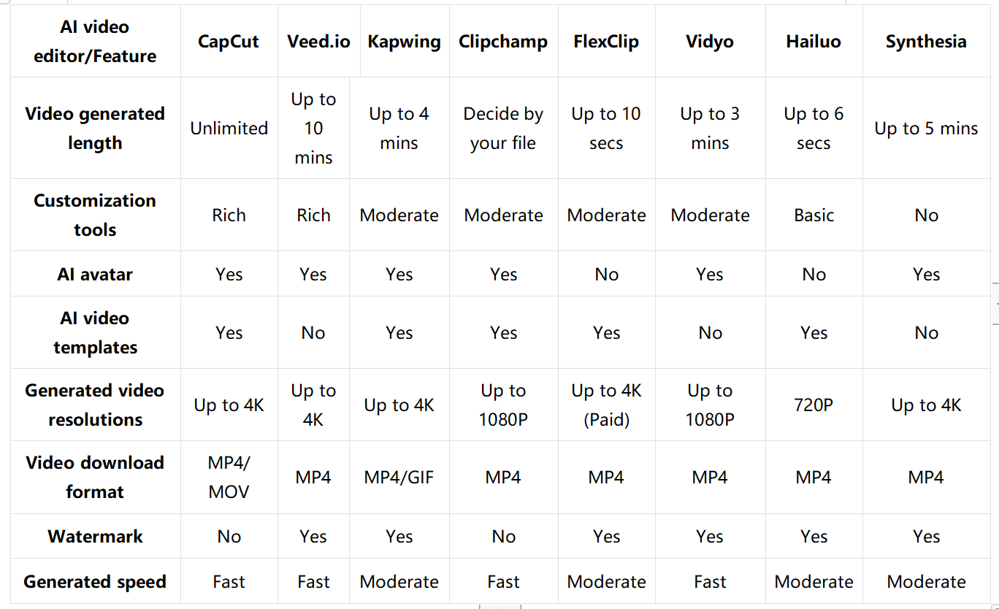Viewport: 999px width, 609px height.
Task: Click the 'Customization tools' row label
Action: coord(95,215)
